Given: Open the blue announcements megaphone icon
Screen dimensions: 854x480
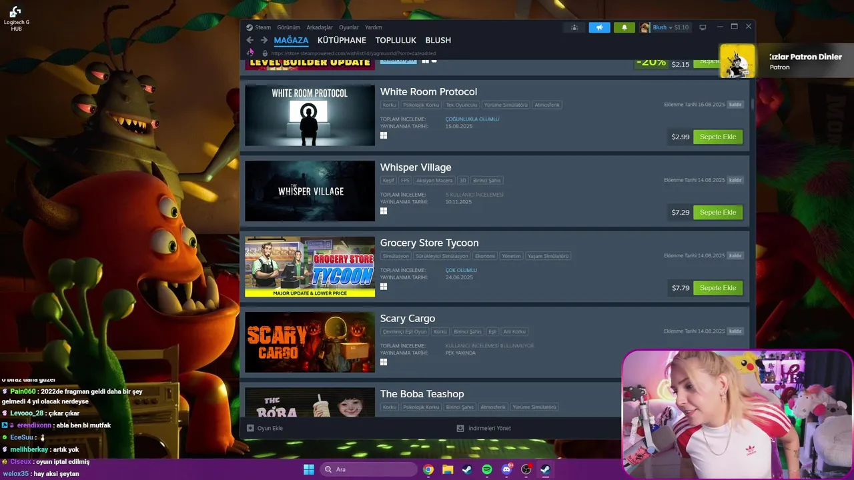Looking at the screenshot, I should [x=599, y=27].
